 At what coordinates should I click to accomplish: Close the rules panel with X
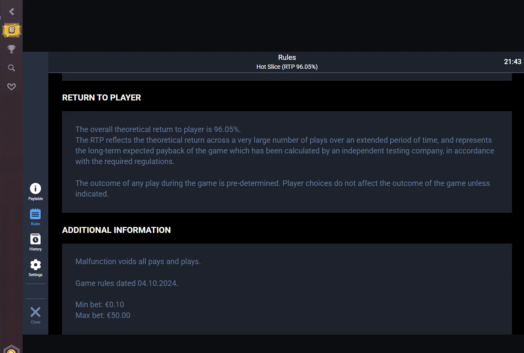(35, 312)
